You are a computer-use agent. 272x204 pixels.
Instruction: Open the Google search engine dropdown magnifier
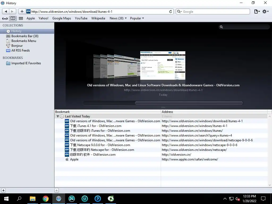pos(179,11)
